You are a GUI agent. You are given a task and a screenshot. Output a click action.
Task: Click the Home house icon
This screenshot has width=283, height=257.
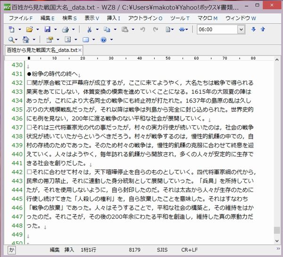pyautogui.click(x=26, y=40)
